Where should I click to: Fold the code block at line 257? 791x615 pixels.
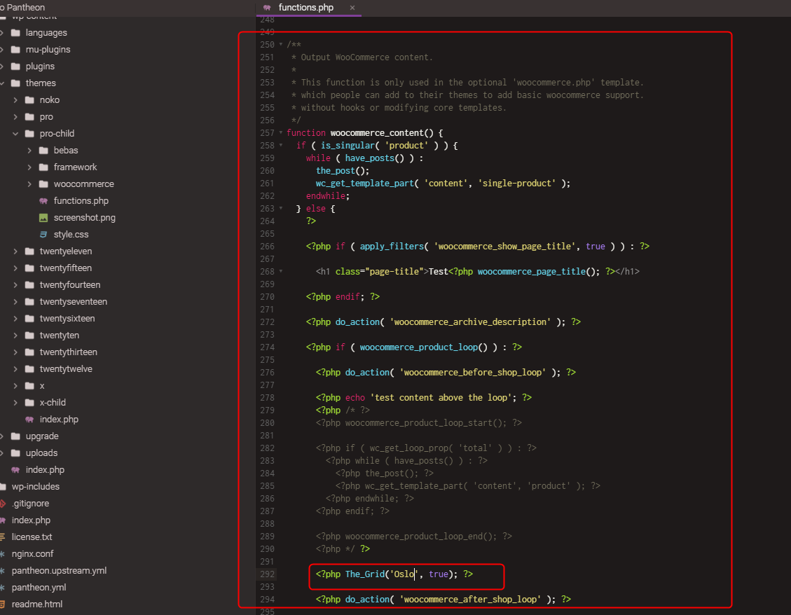pyautogui.click(x=281, y=132)
